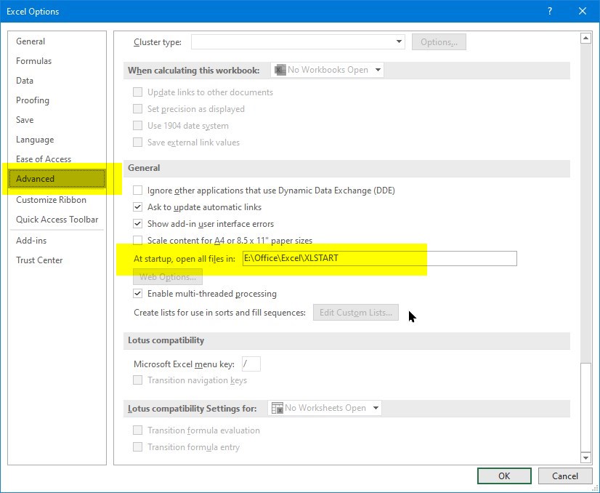600x493 pixels.
Task: Enable Ignore other applications that use DDE
Action: [137, 191]
